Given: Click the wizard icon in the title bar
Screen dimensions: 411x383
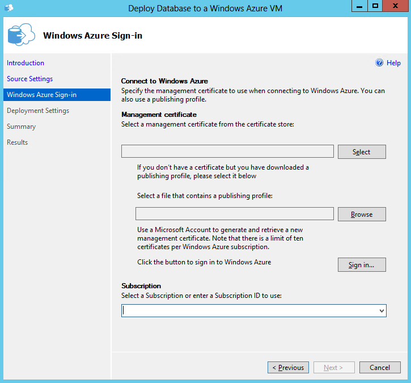Looking at the screenshot, I should click(9, 7).
